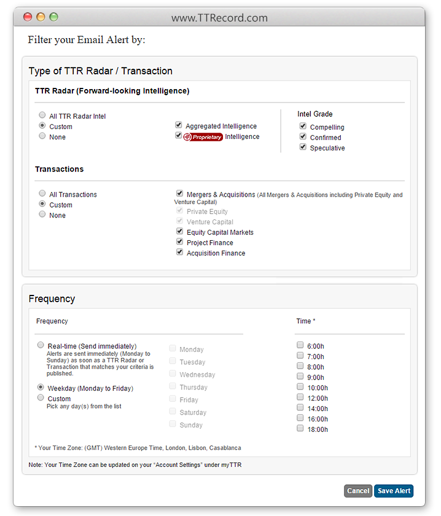
Task: Choose None under TTR Radar section
Action: [x=42, y=136]
